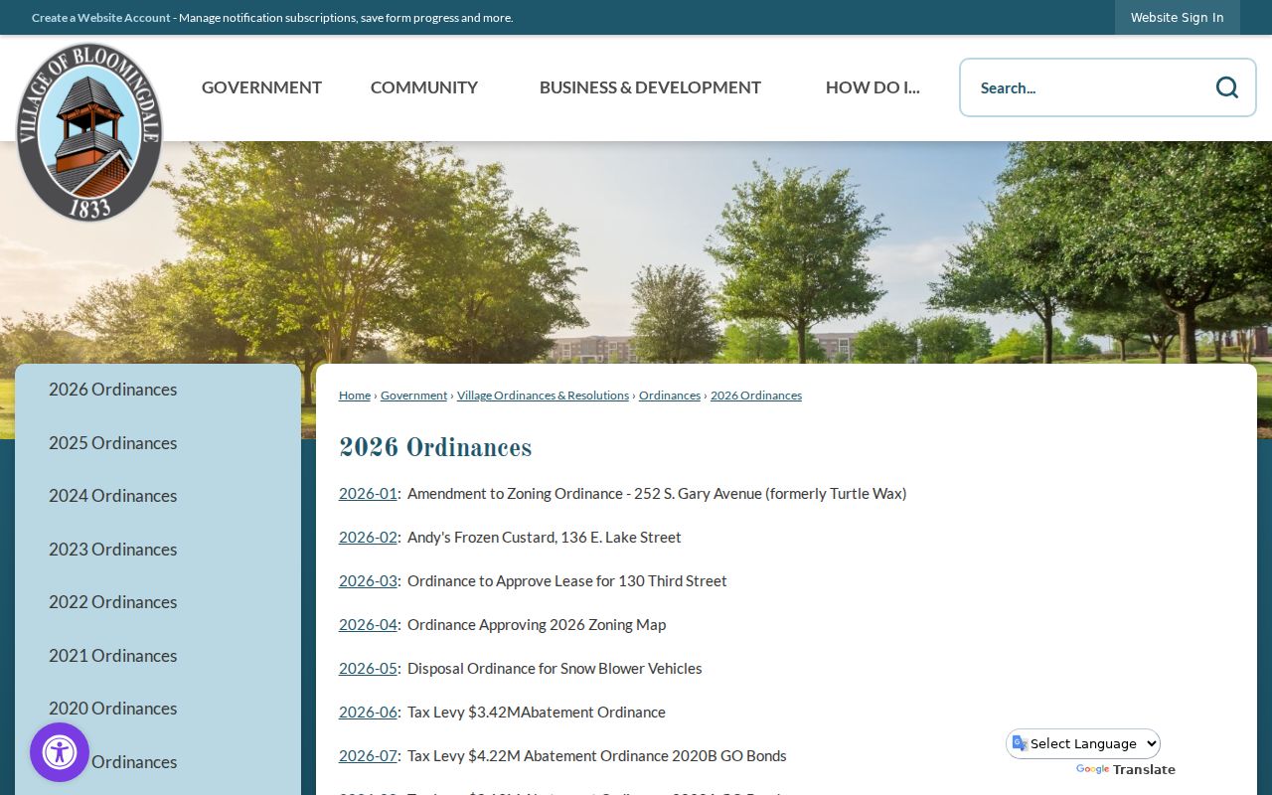
Task: Open the Select Language dropdown
Action: (1083, 743)
